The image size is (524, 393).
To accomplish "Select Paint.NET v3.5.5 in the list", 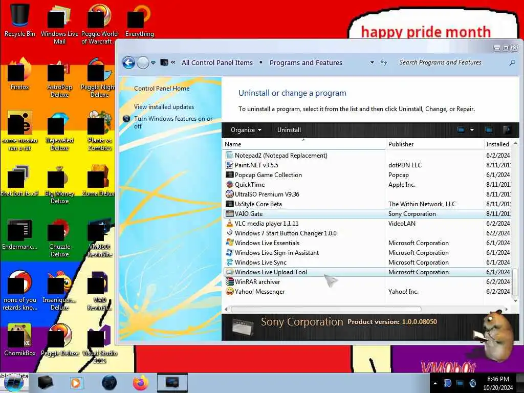I will pos(367,165).
